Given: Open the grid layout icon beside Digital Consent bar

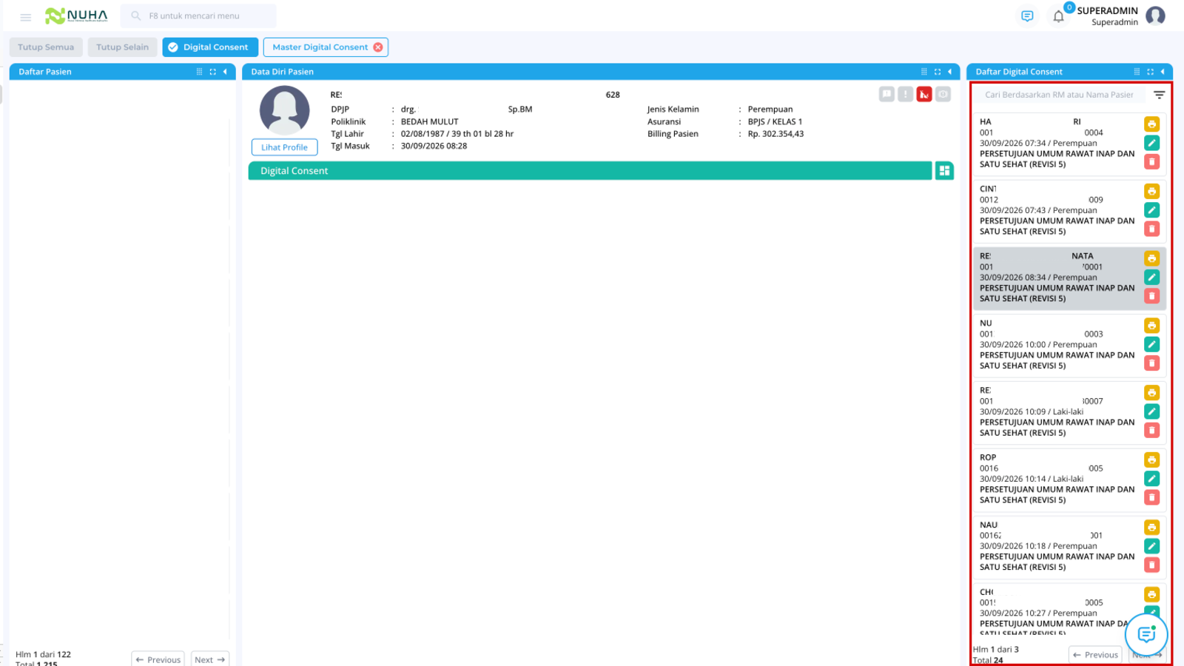Looking at the screenshot, I should (x=944, y=171).
